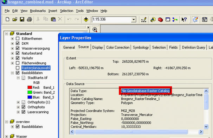Hide the Naturbestand layer
This screenshot has width=213, height=138.
[x=18, y=53]
